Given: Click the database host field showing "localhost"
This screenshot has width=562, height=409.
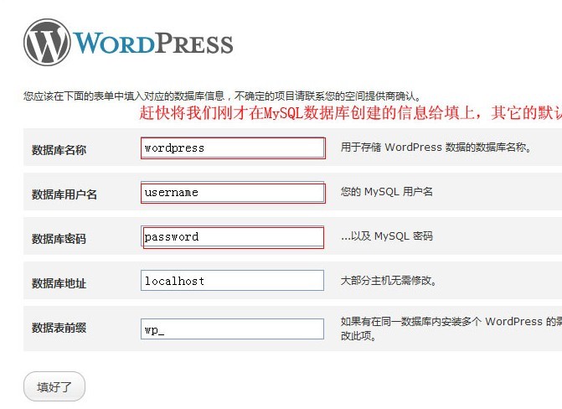Looking at the screenshot, I should [x=232, y=281].
